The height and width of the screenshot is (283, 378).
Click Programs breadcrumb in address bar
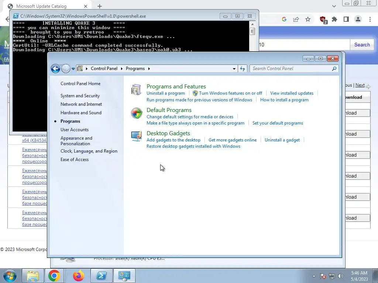(135, 69)
